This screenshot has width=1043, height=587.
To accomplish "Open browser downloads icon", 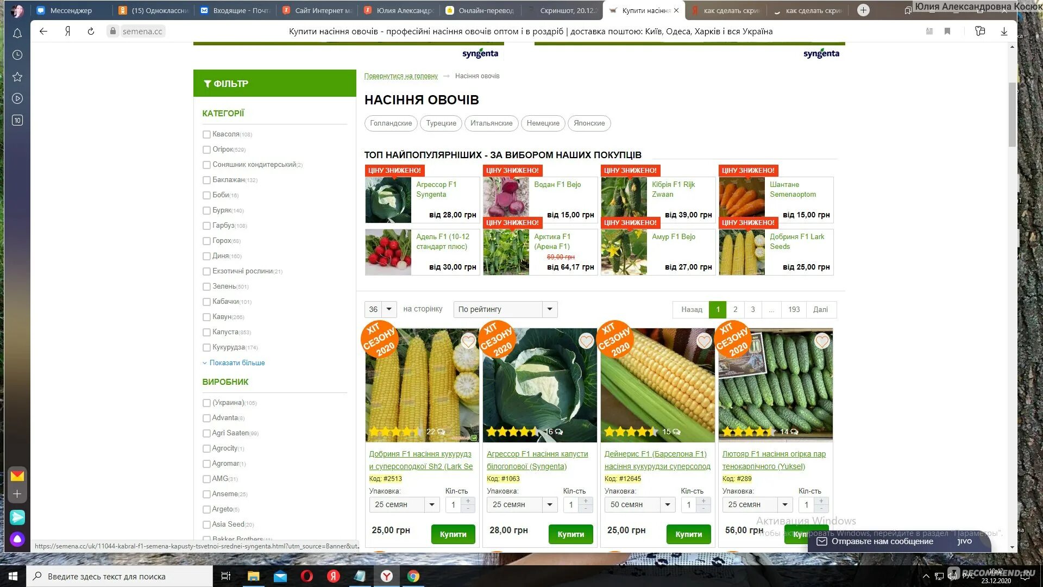I will pyautogui.click(x=1004, y=32).
